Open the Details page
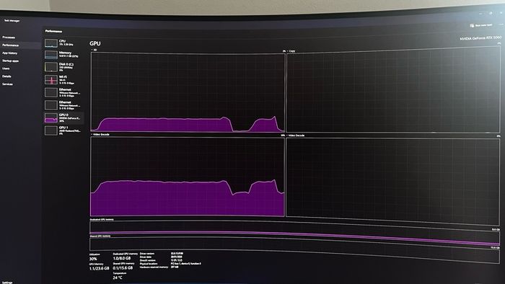505x284 pixels. point(6,76)
